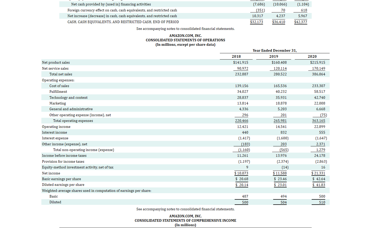Select the "Total net sales" label
This screenshot has width=371, height=228.
click(x=61, y=74)
